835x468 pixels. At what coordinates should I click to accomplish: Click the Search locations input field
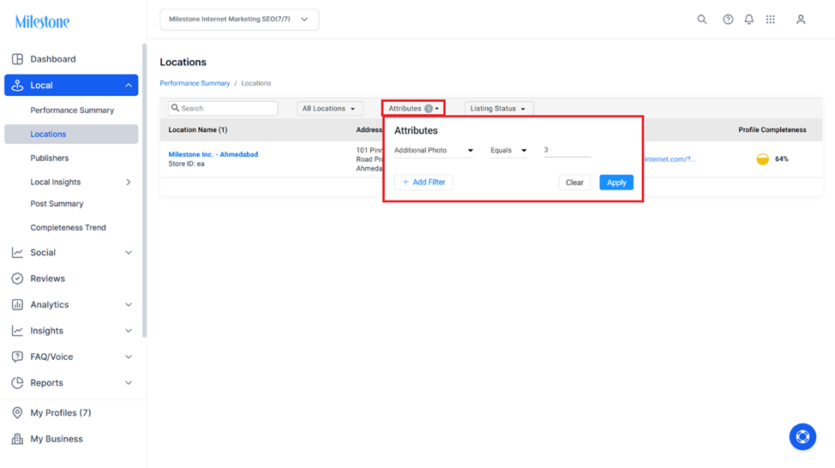click(223, 108)
